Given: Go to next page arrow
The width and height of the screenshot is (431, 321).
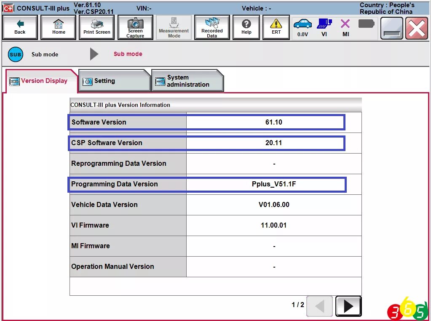Looking at the screenshot, I should [x=348, y=306].
